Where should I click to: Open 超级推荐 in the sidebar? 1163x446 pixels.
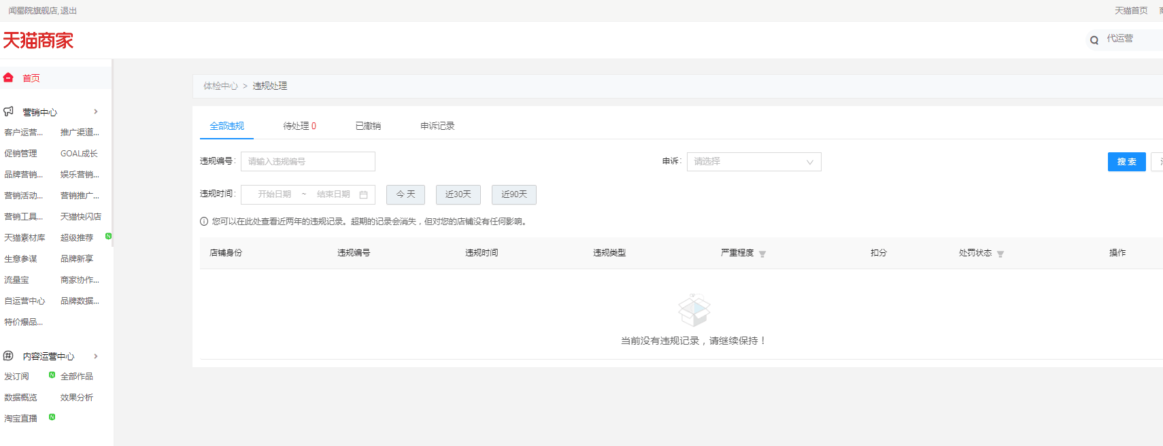[x=77, y=238]
